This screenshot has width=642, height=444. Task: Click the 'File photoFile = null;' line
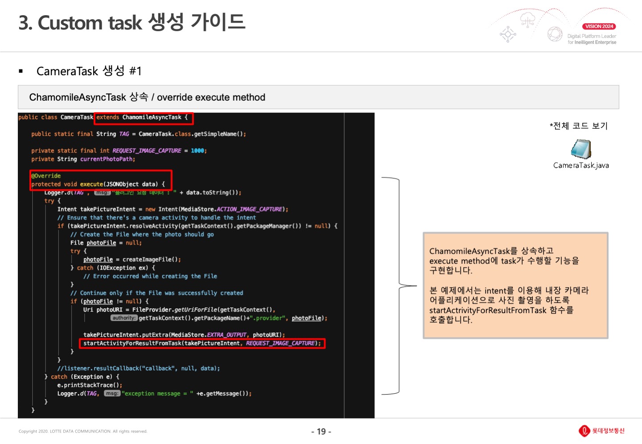point(106,243)
